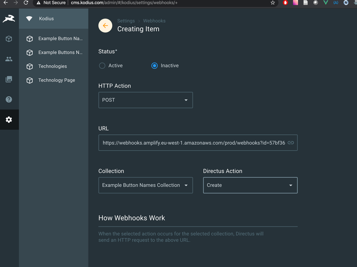Click the link icon in URL field

(291, 143)
